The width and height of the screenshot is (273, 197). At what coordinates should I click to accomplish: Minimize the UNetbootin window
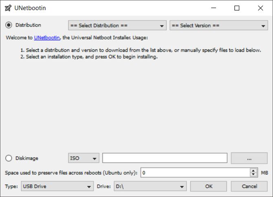(x=214, y=8)
